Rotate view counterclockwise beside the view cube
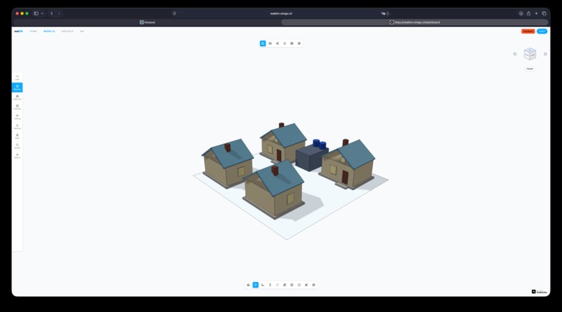This screenshot has height=312, width=562. click(x=515, y=54)
